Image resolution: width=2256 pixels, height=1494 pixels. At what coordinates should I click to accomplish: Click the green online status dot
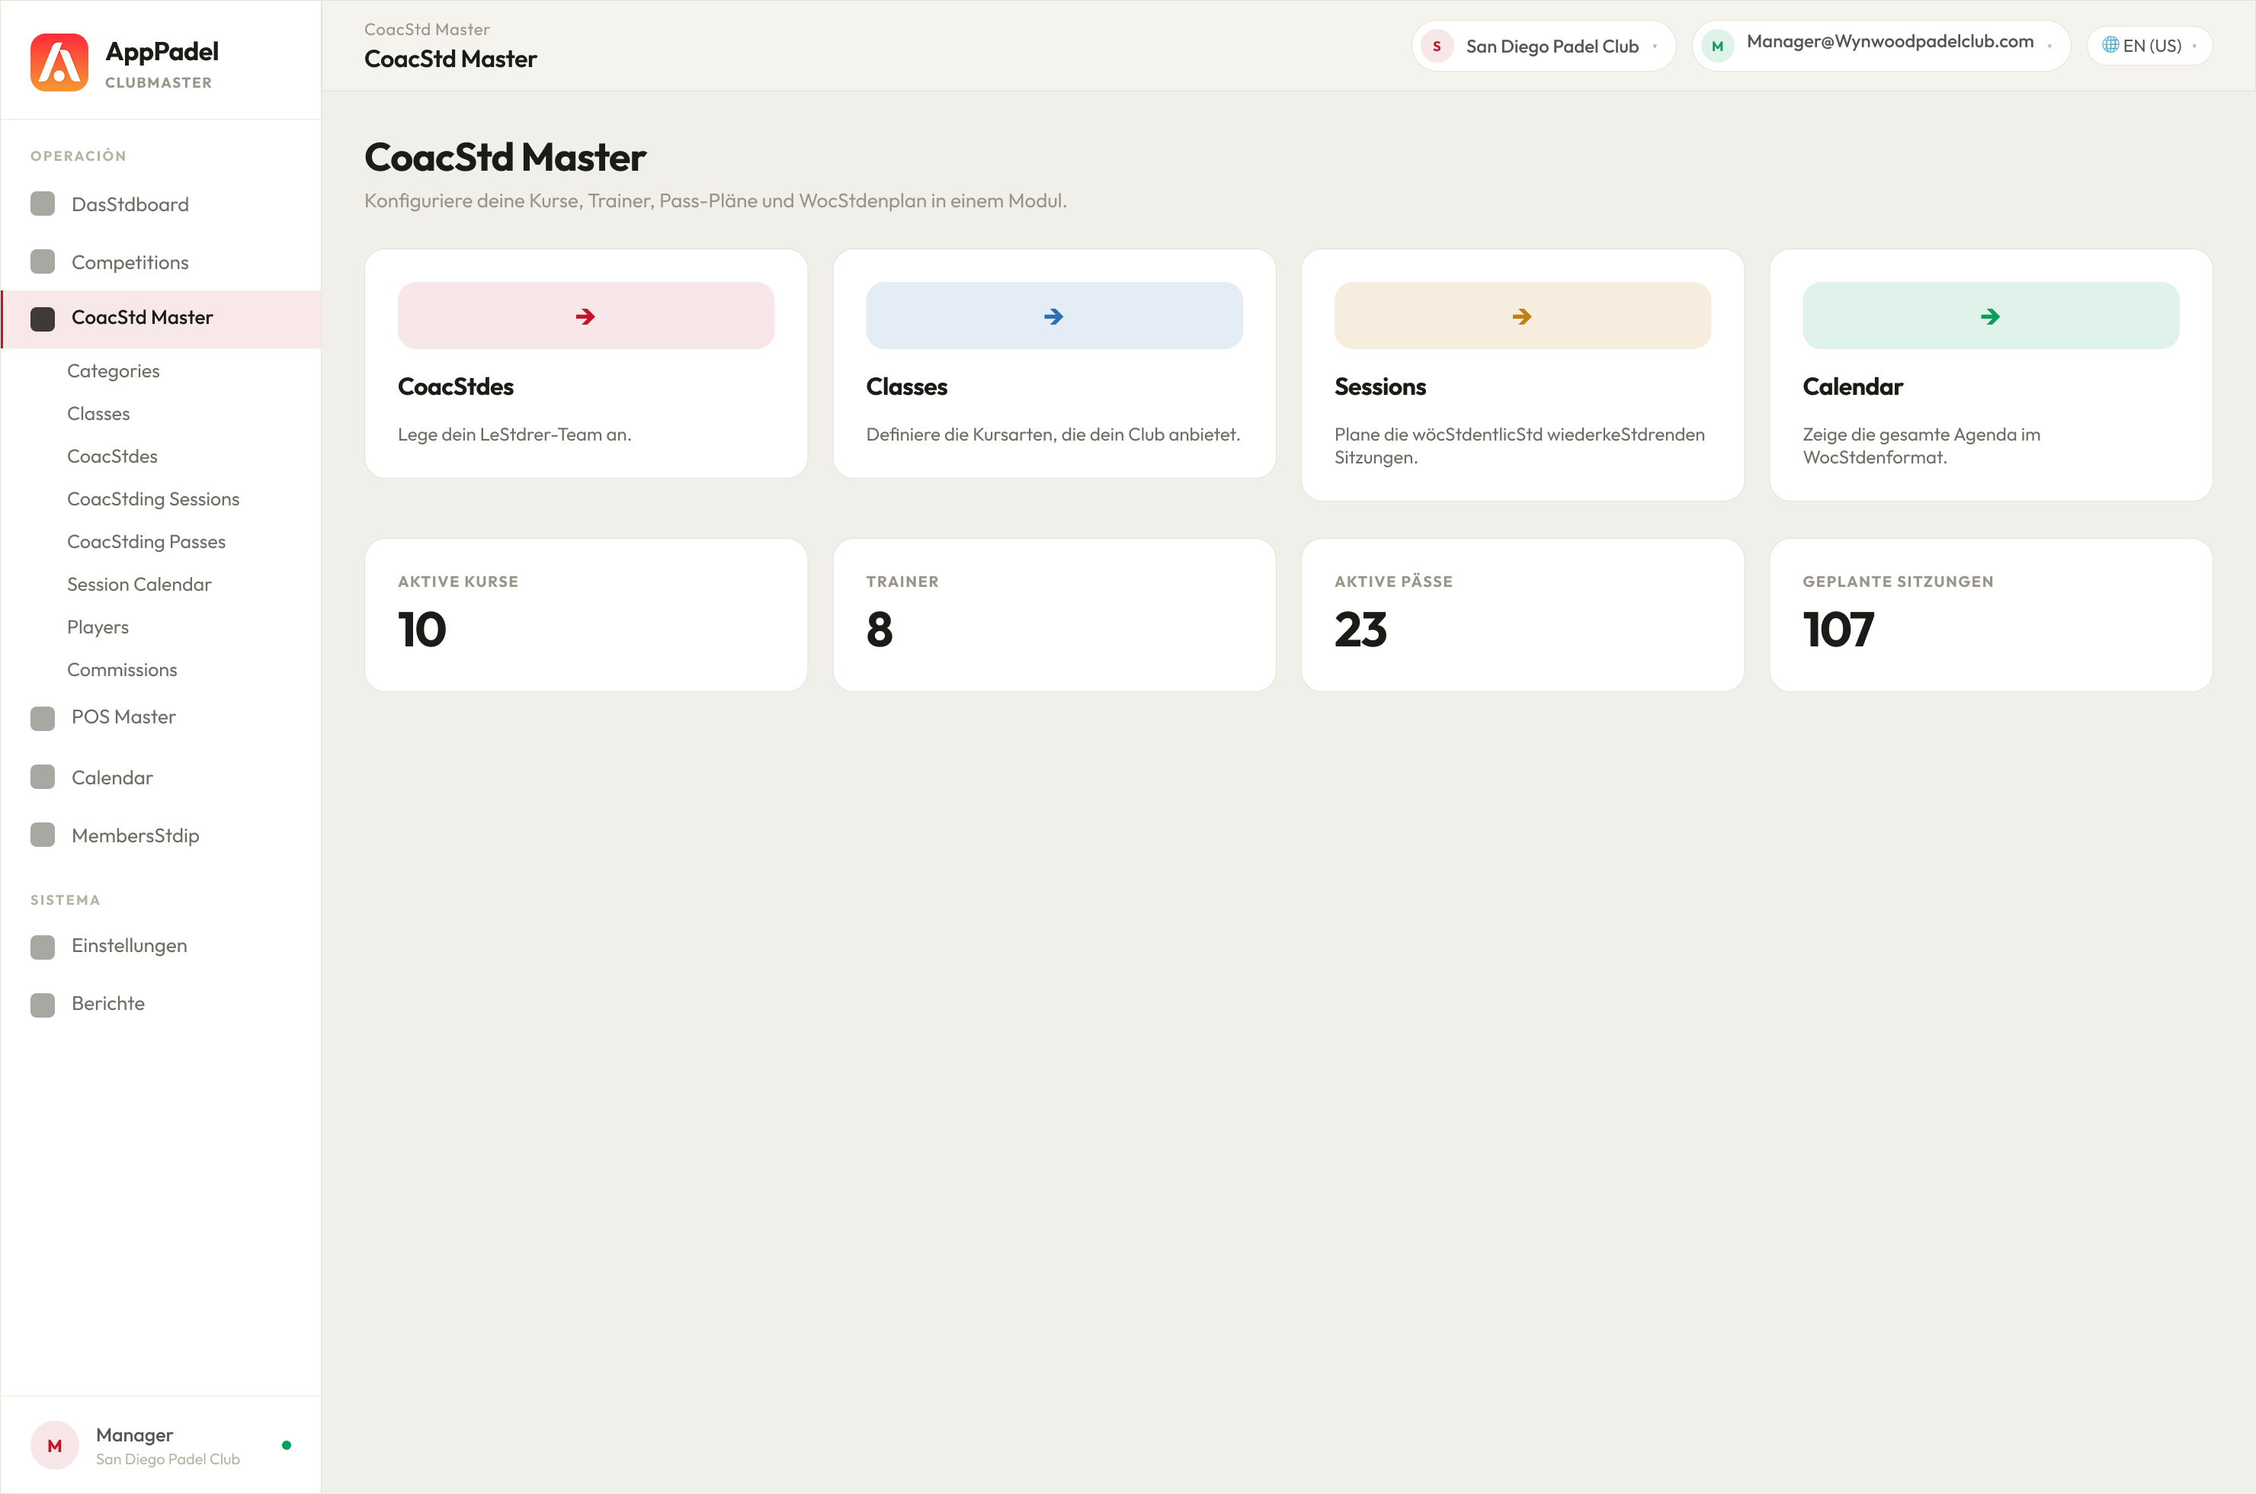point(287,1445)
